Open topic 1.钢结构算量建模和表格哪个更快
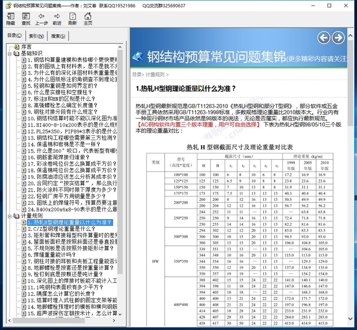The image size is (357, 330). click(72, 60)
